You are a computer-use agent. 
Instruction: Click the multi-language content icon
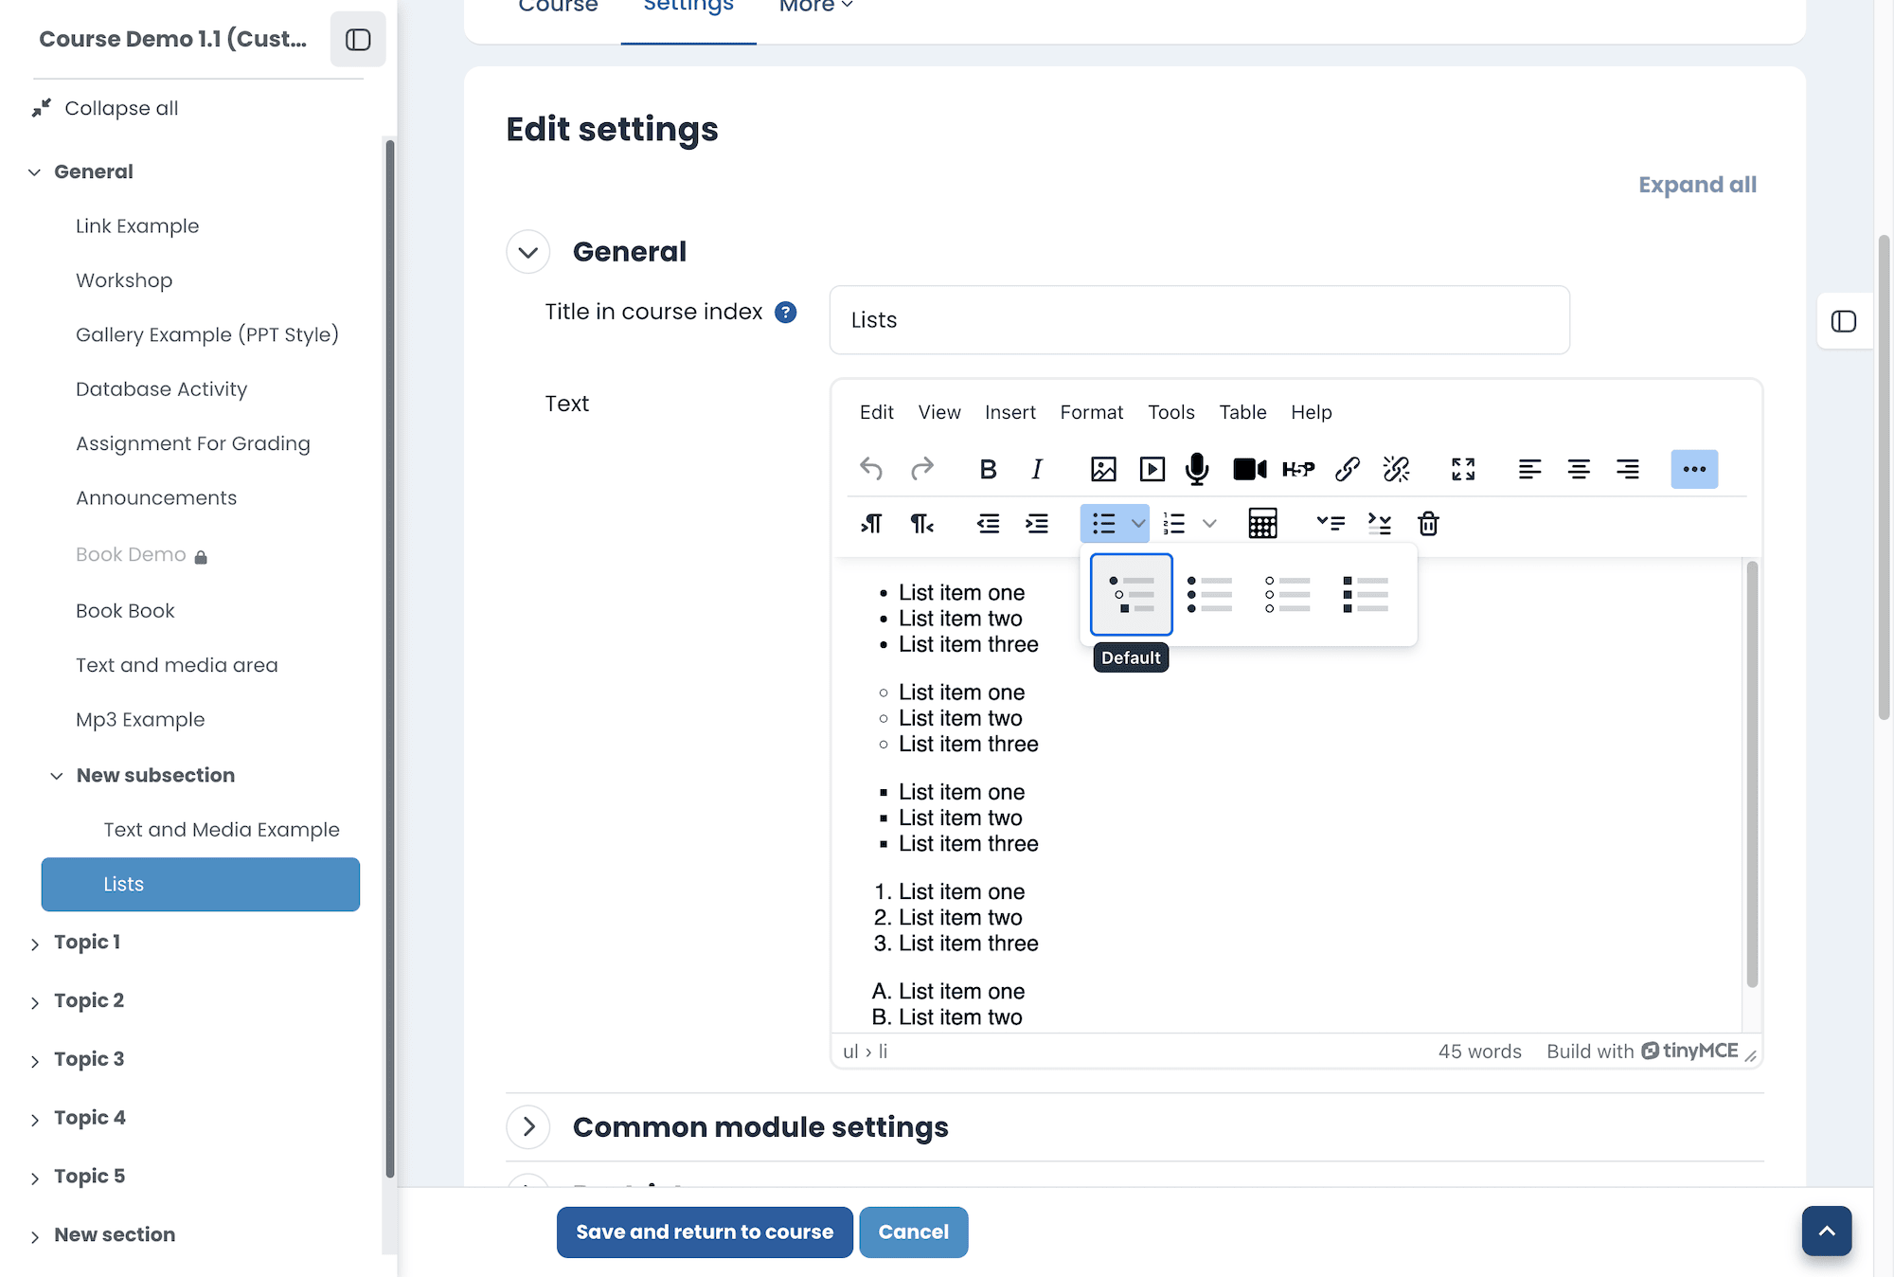click(1331, 523)
